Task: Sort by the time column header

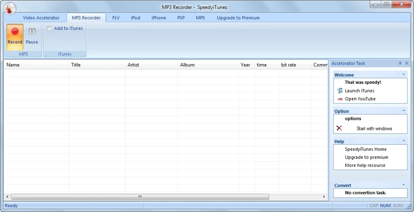Action: click(267, 65)
